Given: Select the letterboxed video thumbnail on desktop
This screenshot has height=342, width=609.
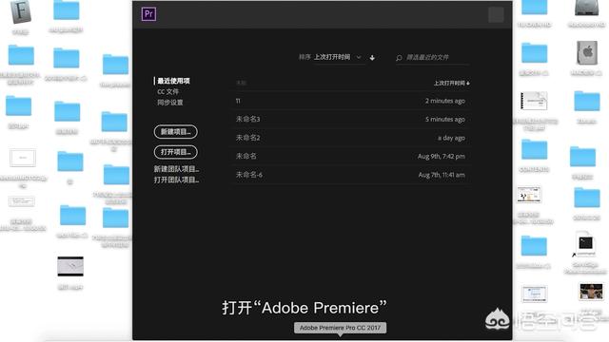Looking at the screenshot, I should (x=70, y=266).
